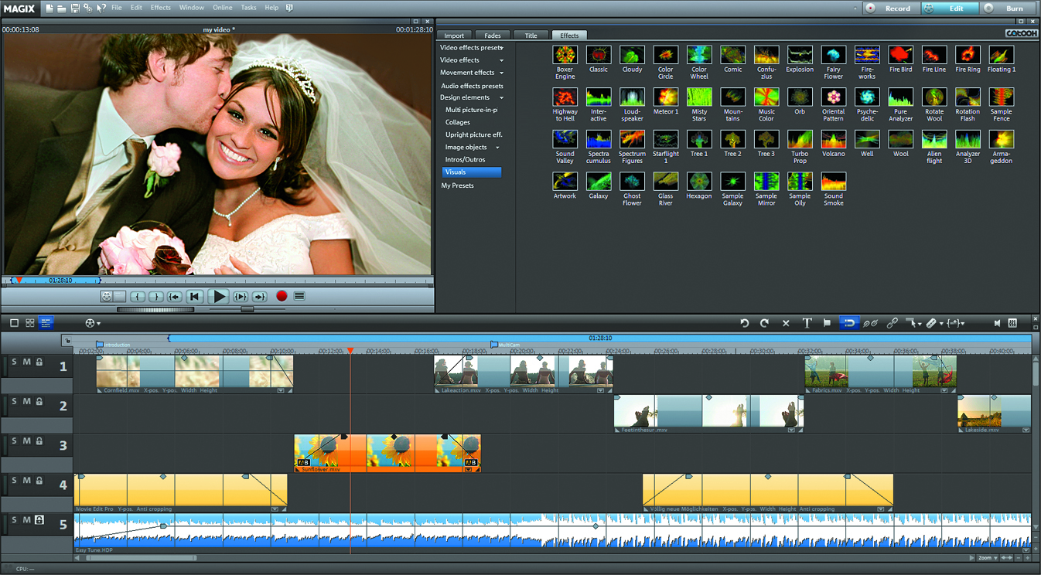
Task: Click the save project floppy icon
Action: point(75,8)
